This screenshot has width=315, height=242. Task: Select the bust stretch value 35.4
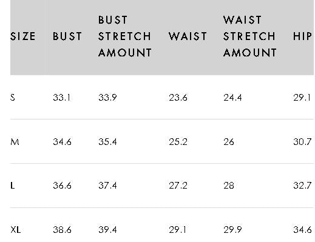tap(107, 142)
